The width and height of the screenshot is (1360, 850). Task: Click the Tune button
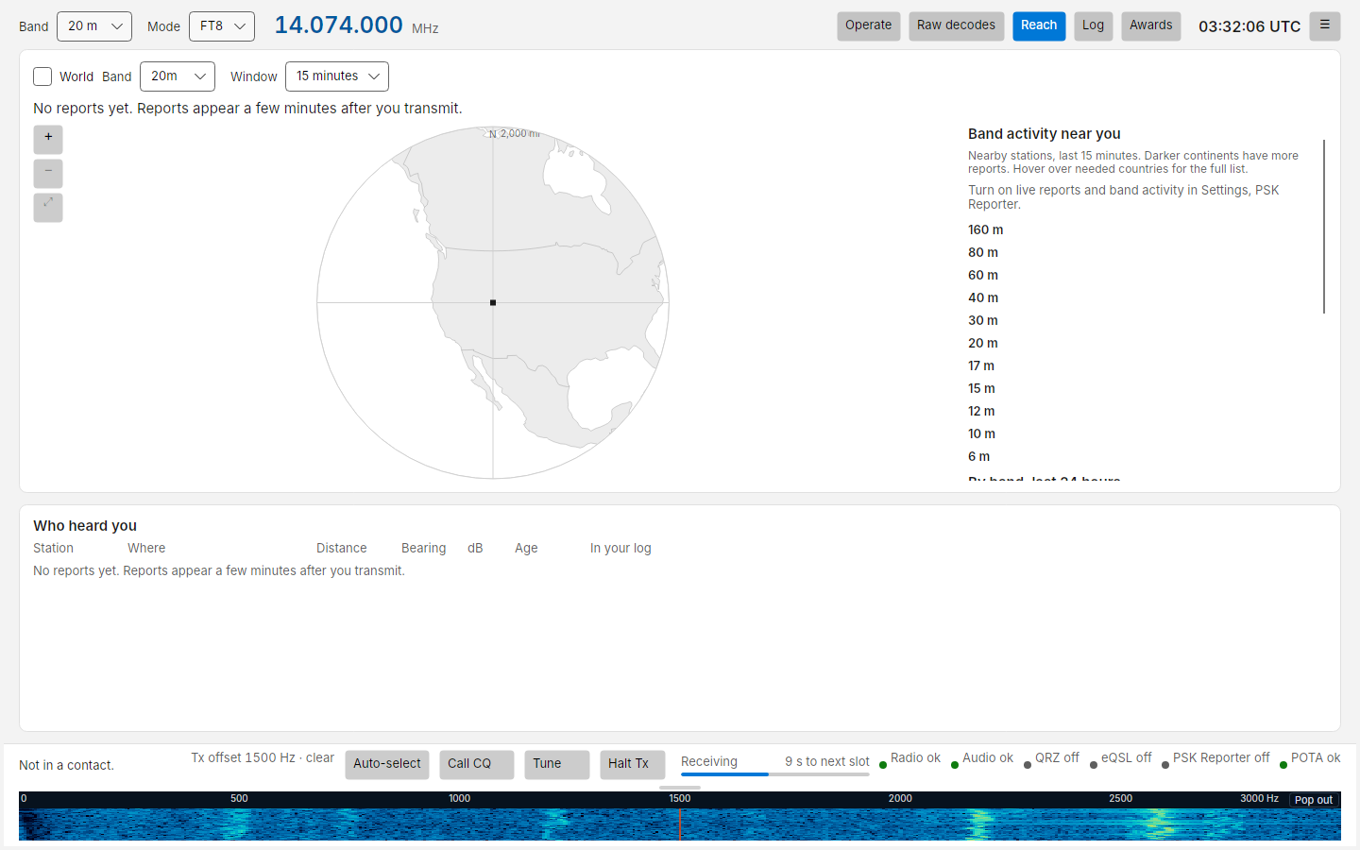557,765
